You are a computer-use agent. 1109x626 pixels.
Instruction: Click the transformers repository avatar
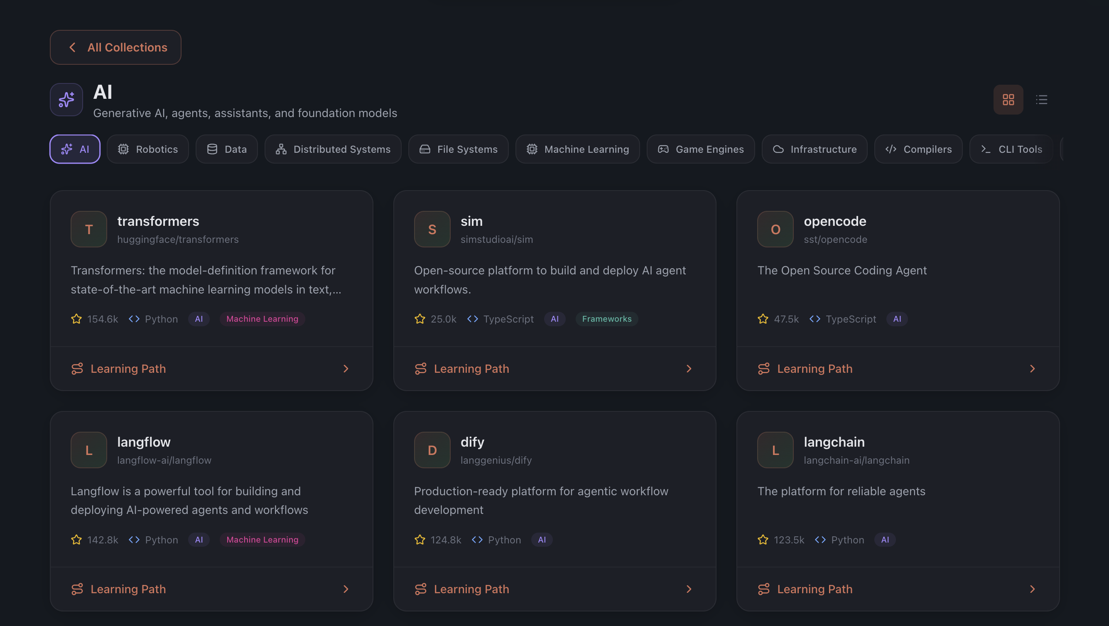[89, 229]
